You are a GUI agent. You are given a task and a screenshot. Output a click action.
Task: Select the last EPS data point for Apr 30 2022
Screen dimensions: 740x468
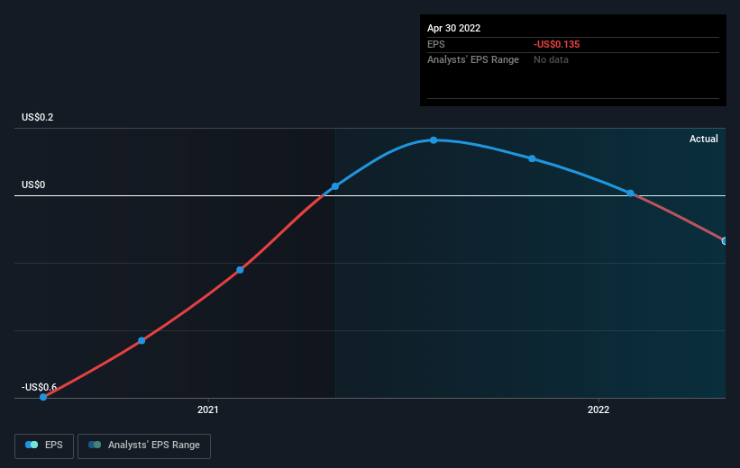[724, 241]
